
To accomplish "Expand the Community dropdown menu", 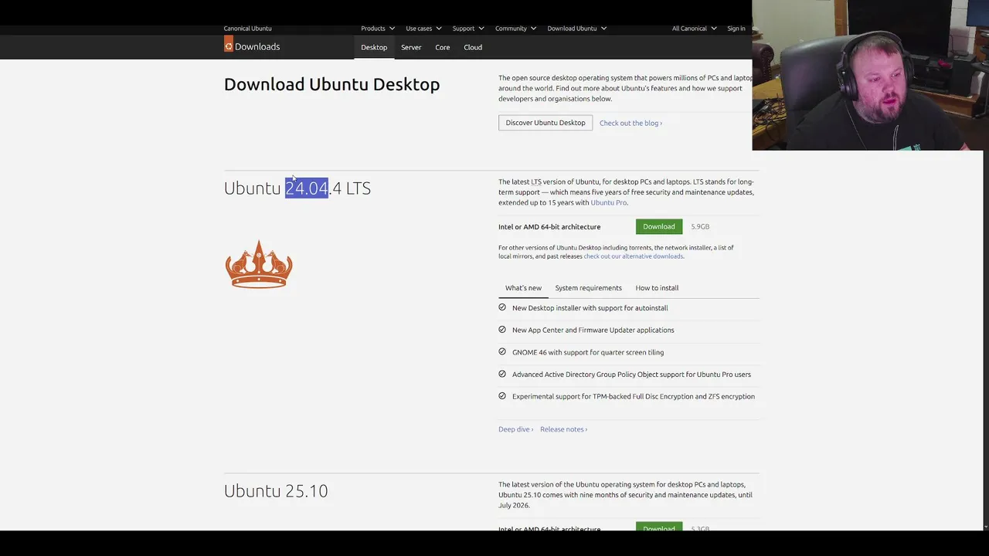I will click(x=515, y=29).
